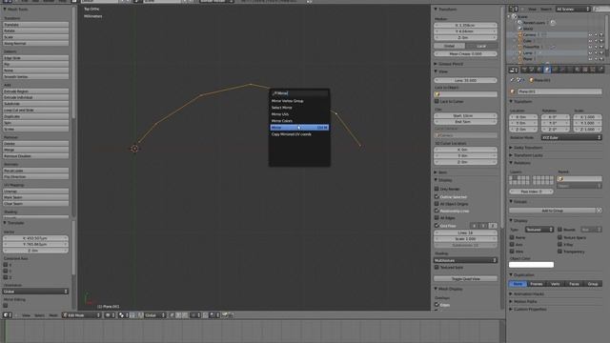The width and height of the screenshot is (610, 343).
Task: Select the Global transform space toggle
Action: [x=450, y=46]
